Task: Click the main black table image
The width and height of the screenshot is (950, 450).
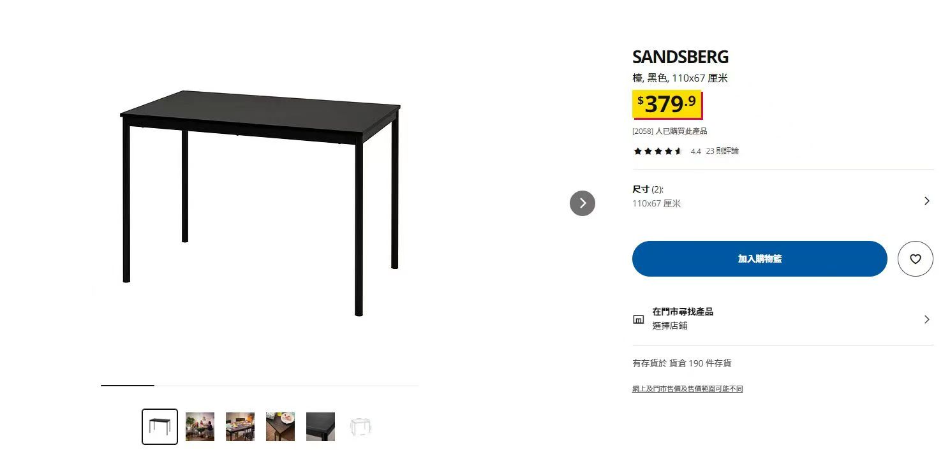Action: pos(260,203)
